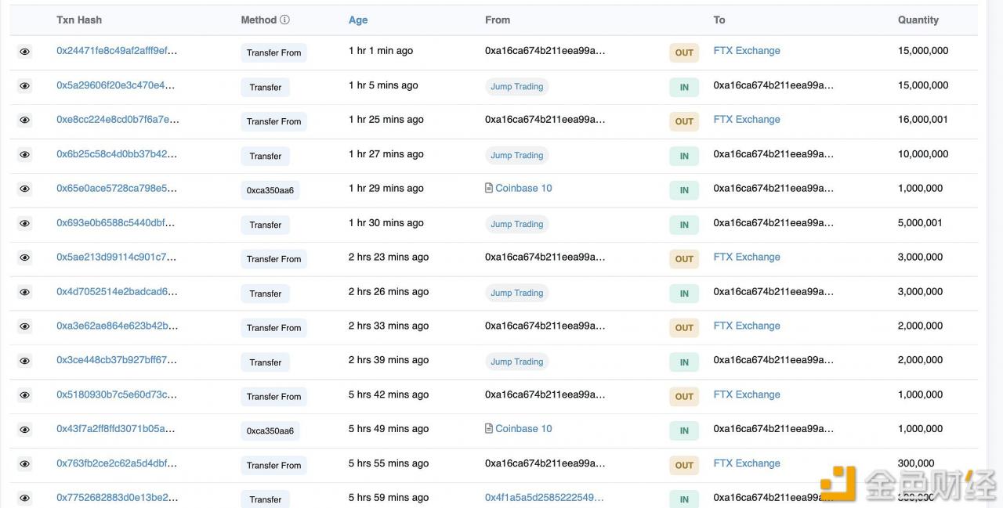Select the Jump Trading tag, 1 hr 30 mins row
1003x508 pixels.
pyautogui.click(x=517, y=225)
